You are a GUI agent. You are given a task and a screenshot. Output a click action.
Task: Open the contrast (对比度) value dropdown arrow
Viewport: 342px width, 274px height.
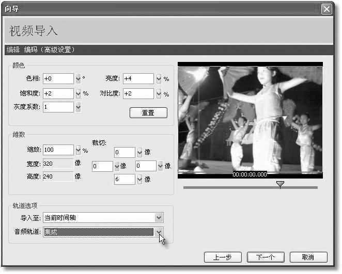point(159,94)
